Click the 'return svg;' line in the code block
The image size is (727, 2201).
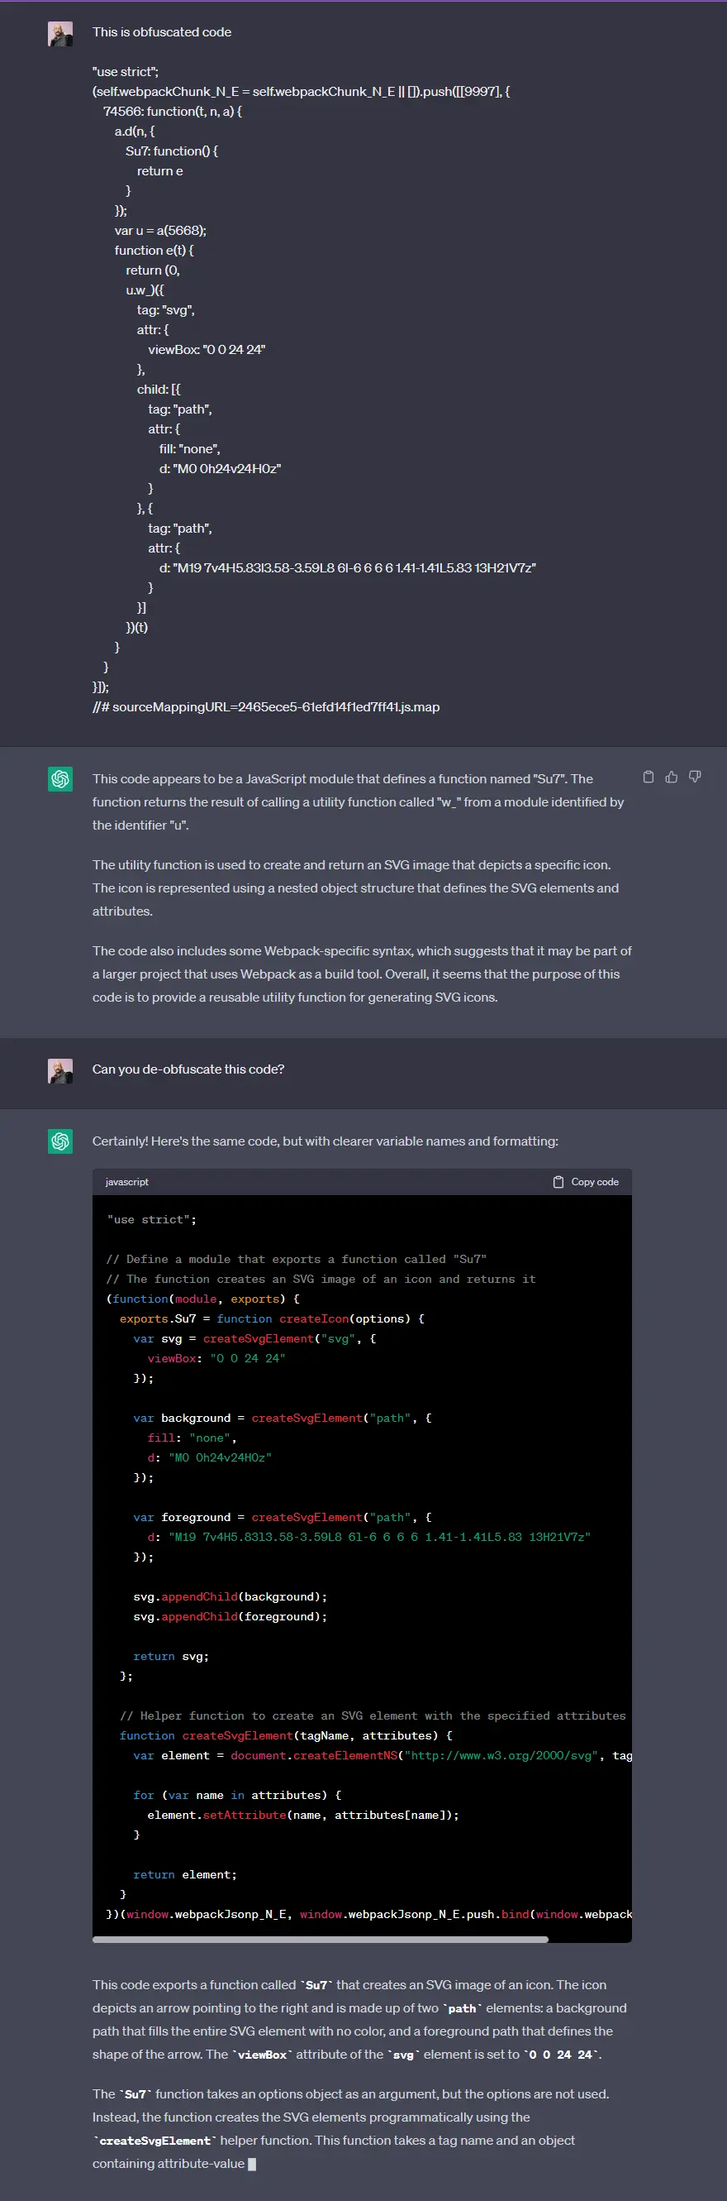click(171, 1656)
